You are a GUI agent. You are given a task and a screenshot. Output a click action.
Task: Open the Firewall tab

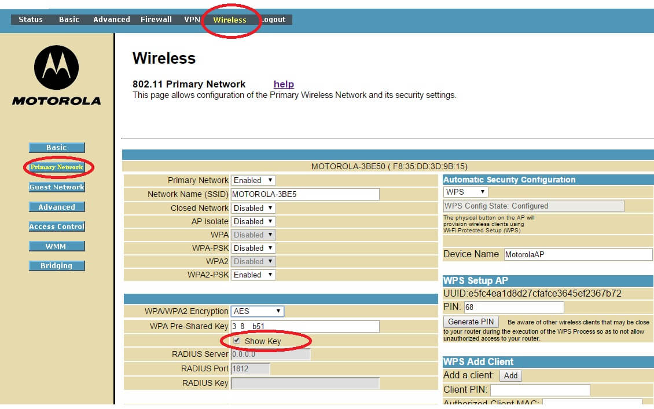[156, 20]
